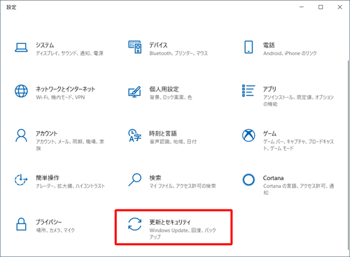Screen dimensions: 350x257
Task: Click the Cortana circle icon
Action: [x=248, y=179]
